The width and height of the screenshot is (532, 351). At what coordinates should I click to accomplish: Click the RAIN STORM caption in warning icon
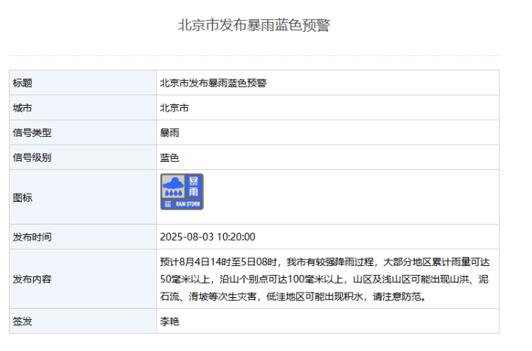188,204
